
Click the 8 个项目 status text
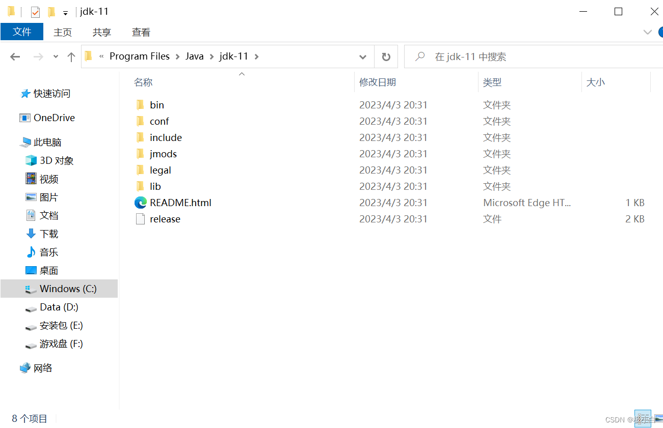coord(30,418)
